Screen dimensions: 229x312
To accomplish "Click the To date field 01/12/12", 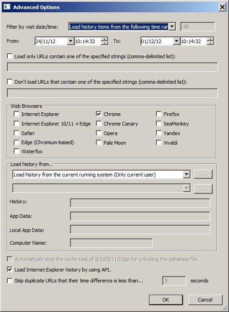I will 157,41.
